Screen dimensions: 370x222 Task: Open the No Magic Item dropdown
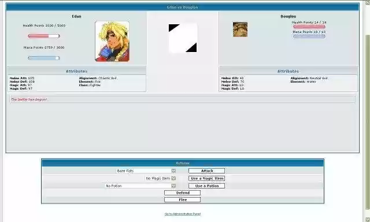161,179
